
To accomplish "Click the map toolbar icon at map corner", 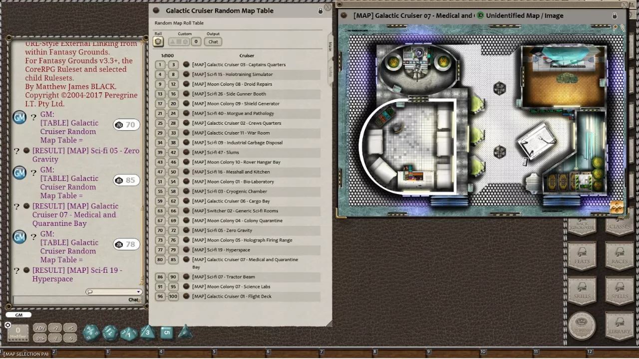I will coord(617,207).
